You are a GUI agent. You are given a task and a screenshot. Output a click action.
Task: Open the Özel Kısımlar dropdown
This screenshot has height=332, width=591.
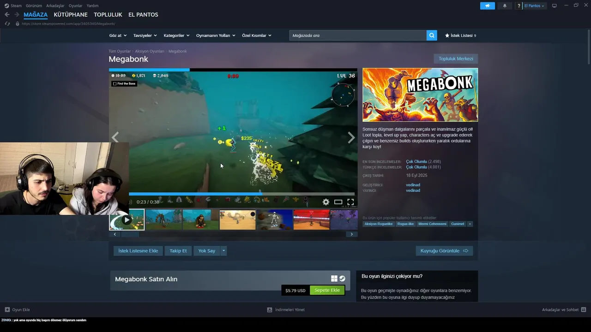click(257, 36)
